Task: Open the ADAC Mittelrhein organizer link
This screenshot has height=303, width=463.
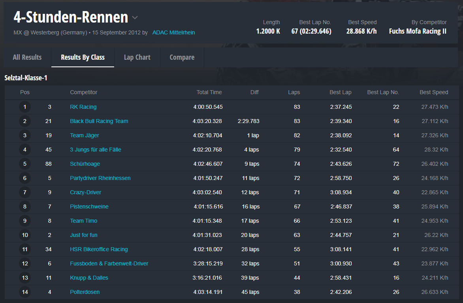Action: pos(173,32)
